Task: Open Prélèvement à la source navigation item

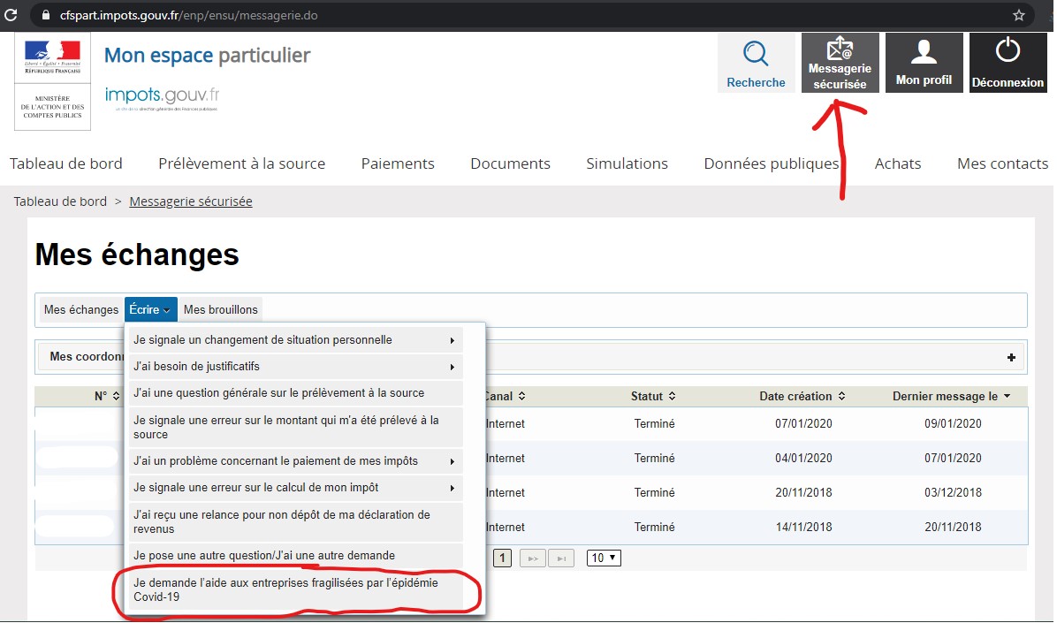Action: (242, 163)
